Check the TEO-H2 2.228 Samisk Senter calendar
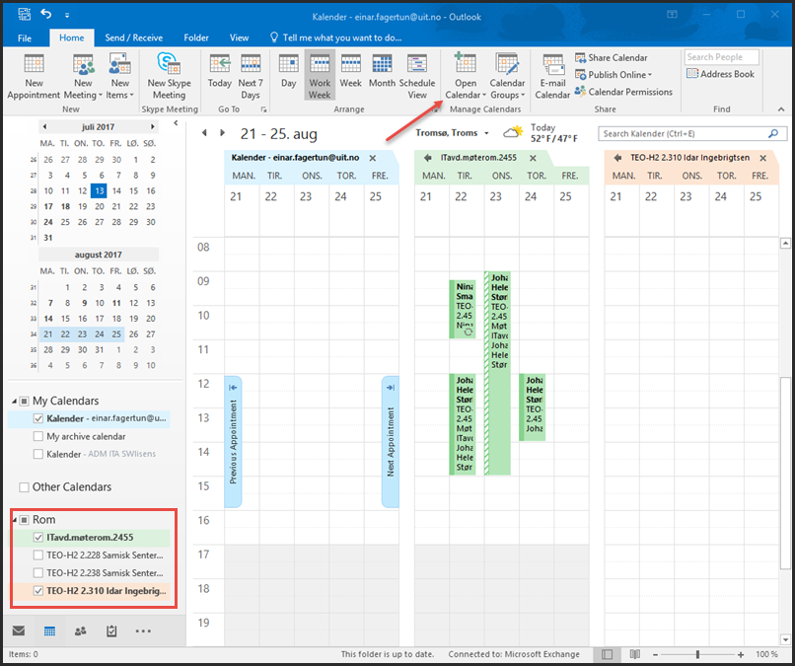Screen dimensions: 795x666 point(37,555)
